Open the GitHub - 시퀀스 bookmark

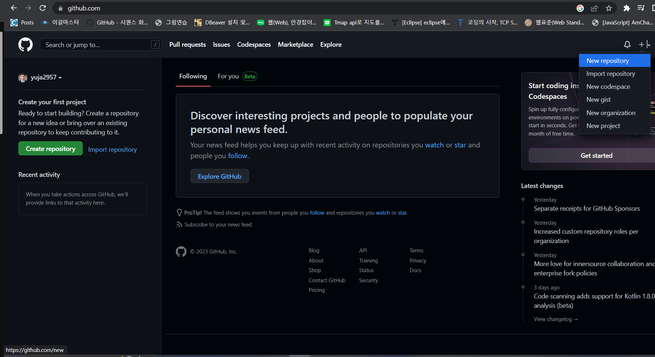pyautogui.click(x=117, y=23)
